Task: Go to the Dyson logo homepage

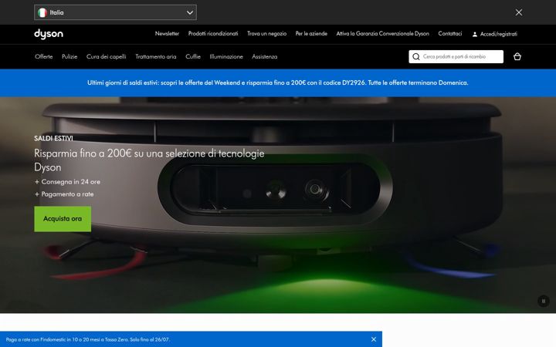Action: 49,34
